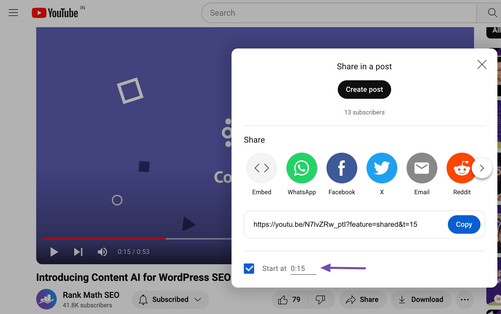This screenshot has width=501, height=314.
Task: Click the search magnifier icon
Action: tap(492, 13)
